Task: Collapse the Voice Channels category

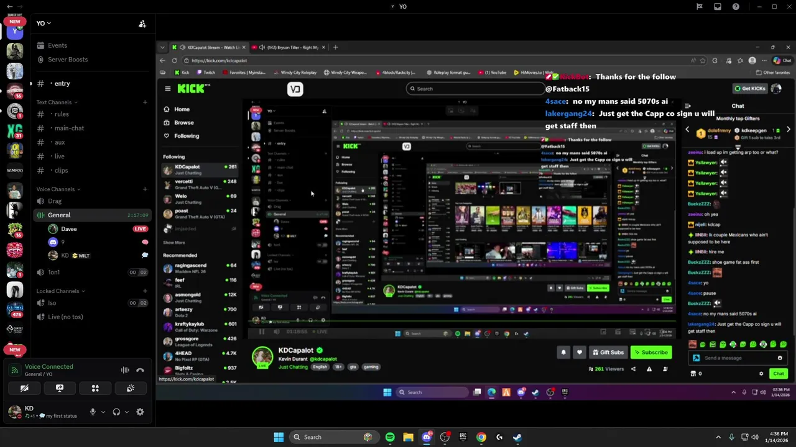Action: pos(58,189)
